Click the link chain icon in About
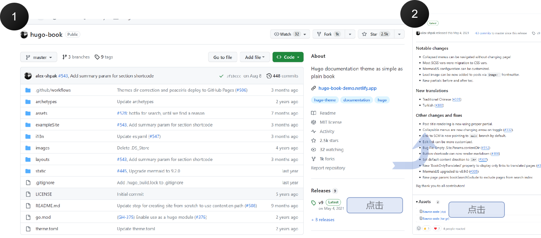 [x=314, y=88]
